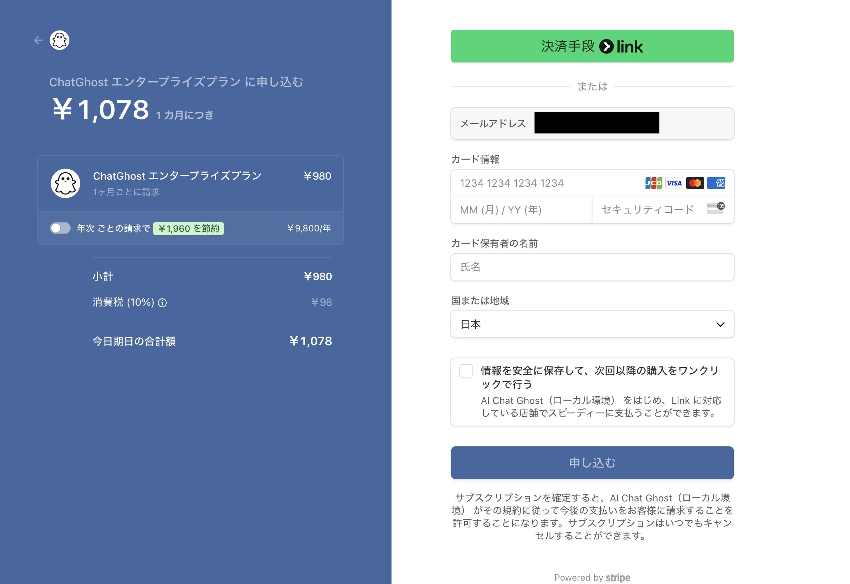Screen dimensions: 850x584
Task: Click the VISA card icon
Action: pyautogui.click(x=674, y=183)
